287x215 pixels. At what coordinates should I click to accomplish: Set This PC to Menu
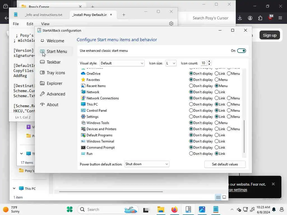(229, 104)
